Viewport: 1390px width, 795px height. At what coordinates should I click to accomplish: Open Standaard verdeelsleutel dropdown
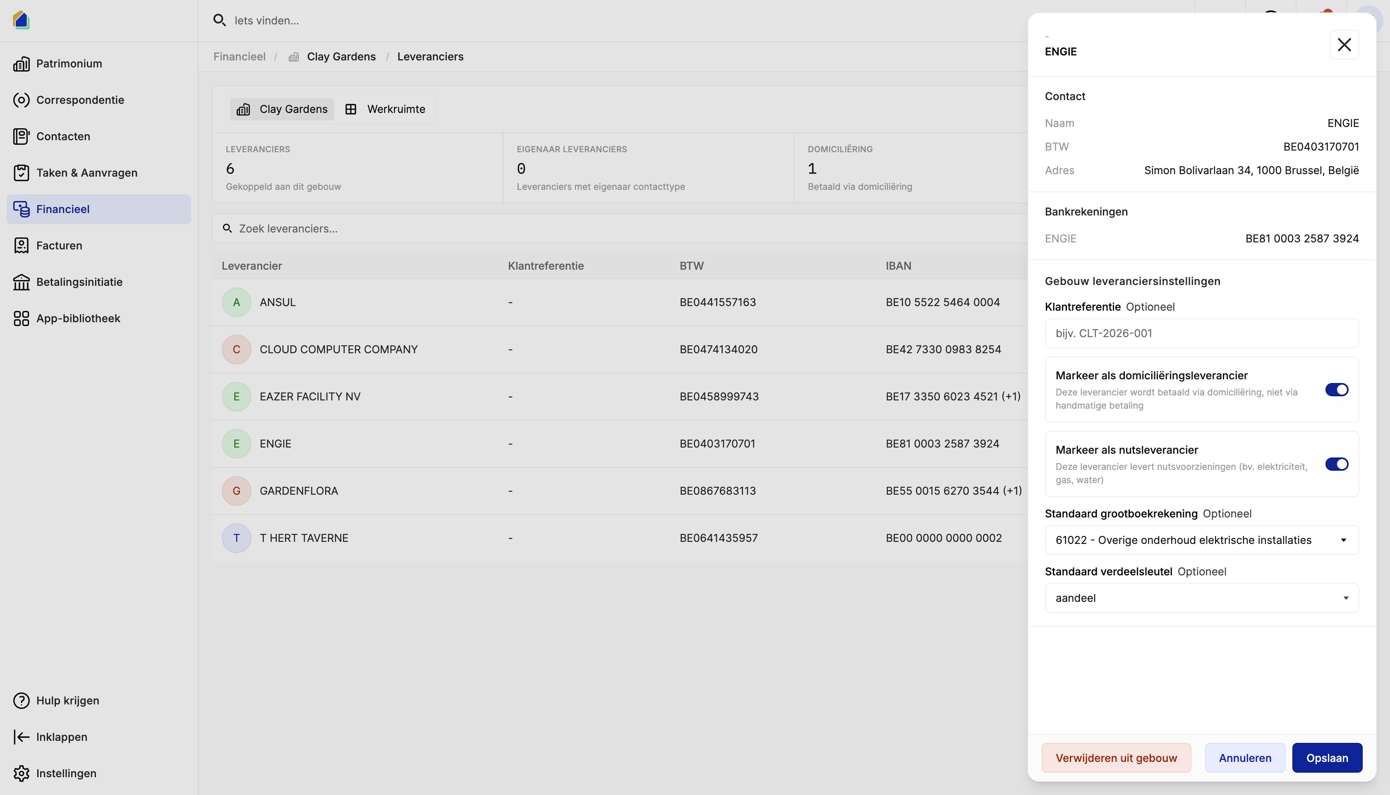1202,598
